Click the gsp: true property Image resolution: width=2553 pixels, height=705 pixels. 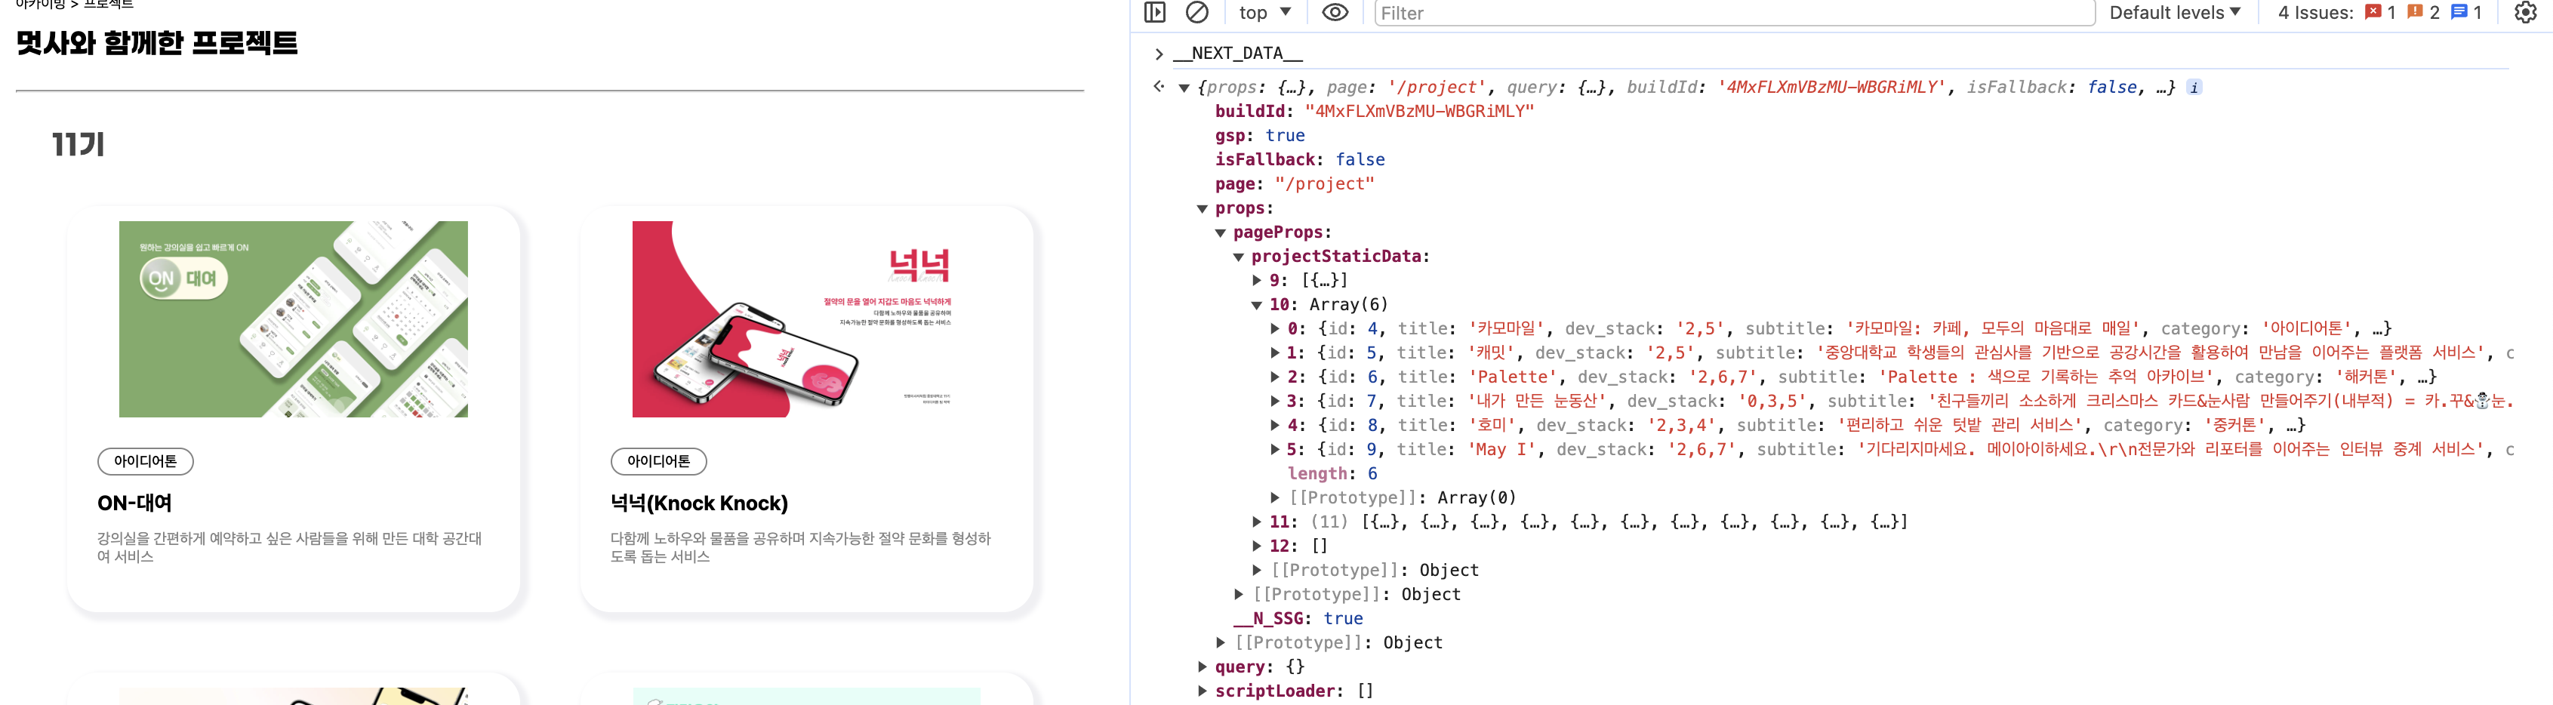pyautogui.click(x=1260, y=136)
